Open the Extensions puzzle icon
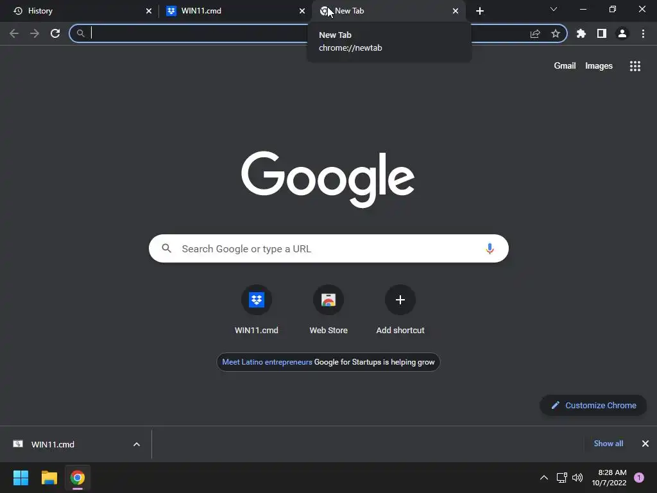Screen dimensions: 657x493 (x=581, y=33)
